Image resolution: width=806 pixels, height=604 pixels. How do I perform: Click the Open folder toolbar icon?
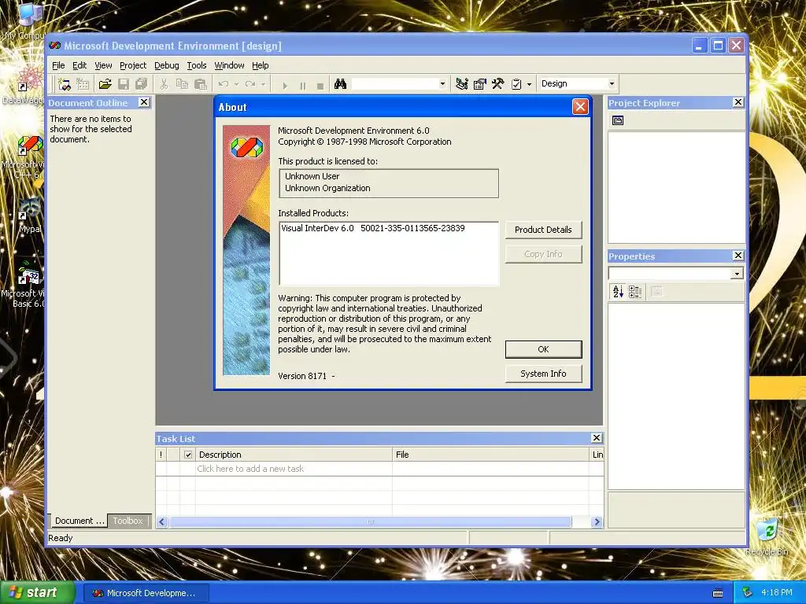[105, 84]
